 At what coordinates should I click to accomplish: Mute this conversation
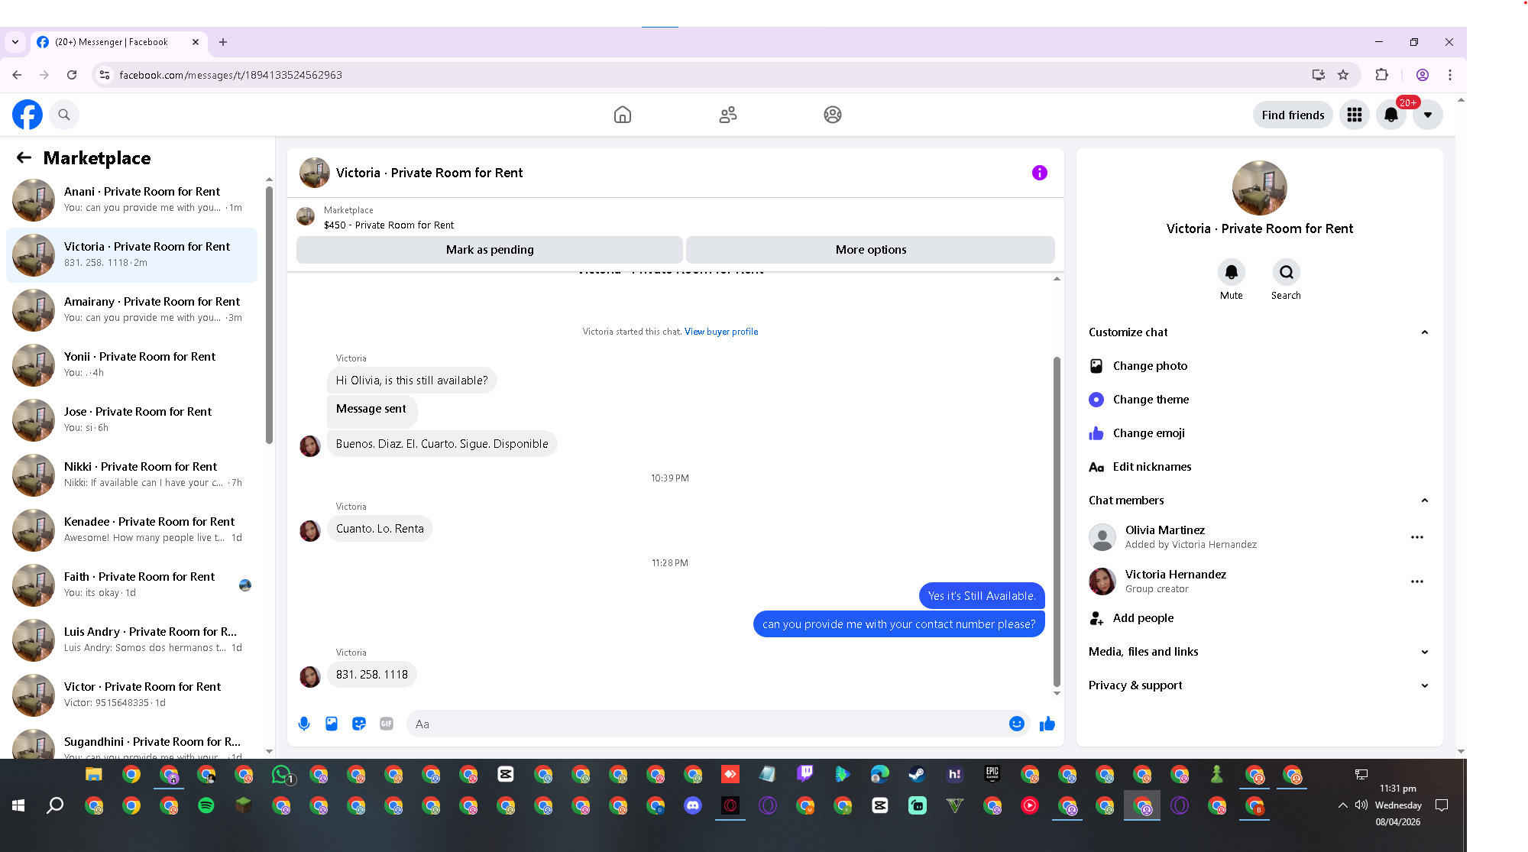1231,273
